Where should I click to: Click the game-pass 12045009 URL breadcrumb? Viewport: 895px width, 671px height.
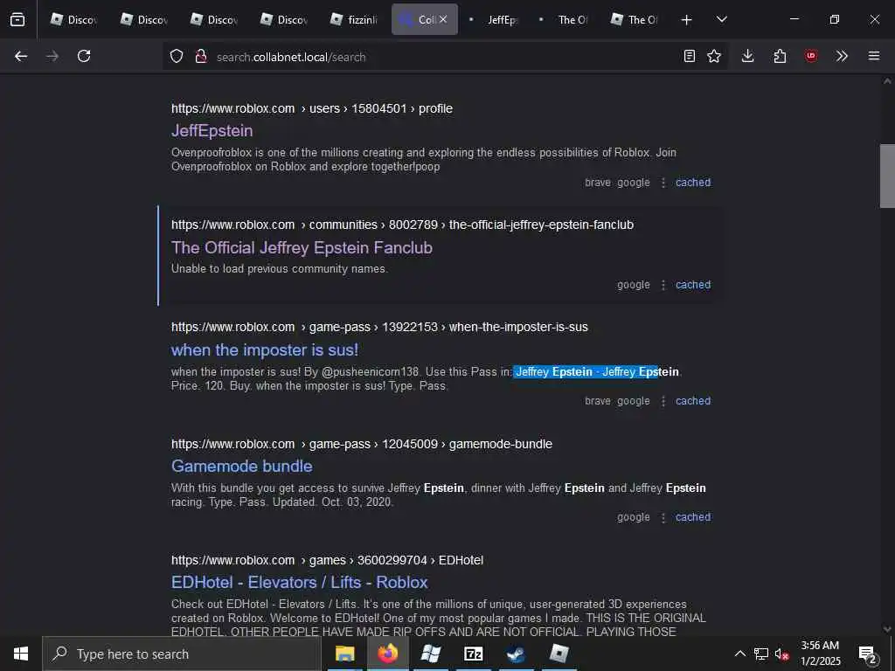362,444
